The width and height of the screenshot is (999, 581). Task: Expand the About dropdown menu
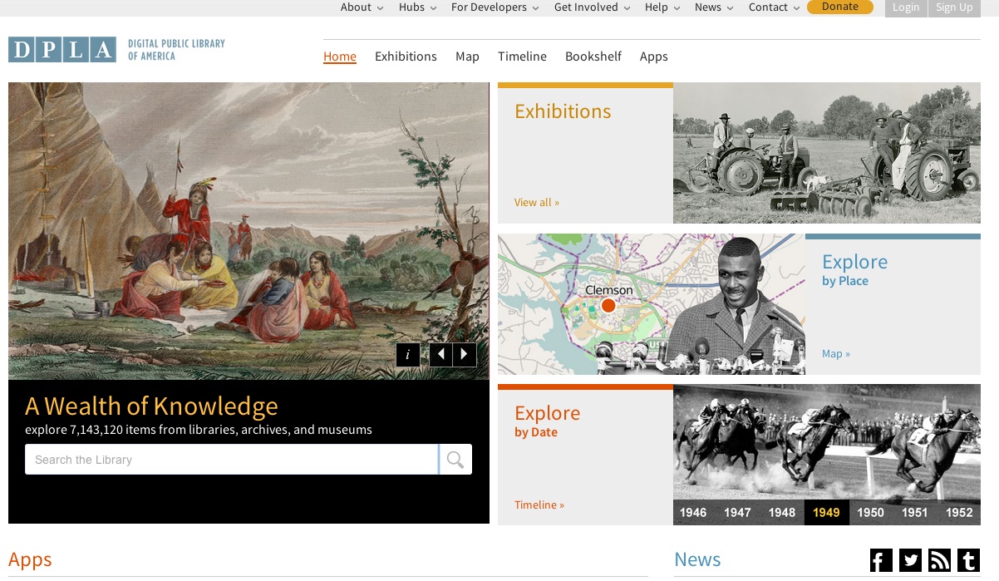(x=362, y=7)
